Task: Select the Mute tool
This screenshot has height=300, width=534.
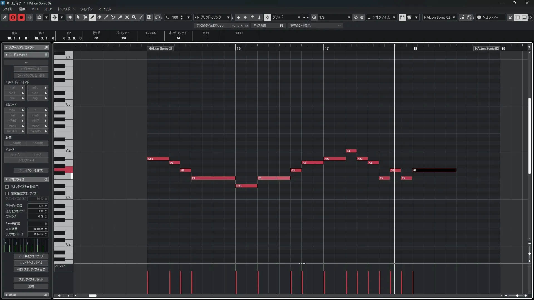Action: tap(127, 17)
